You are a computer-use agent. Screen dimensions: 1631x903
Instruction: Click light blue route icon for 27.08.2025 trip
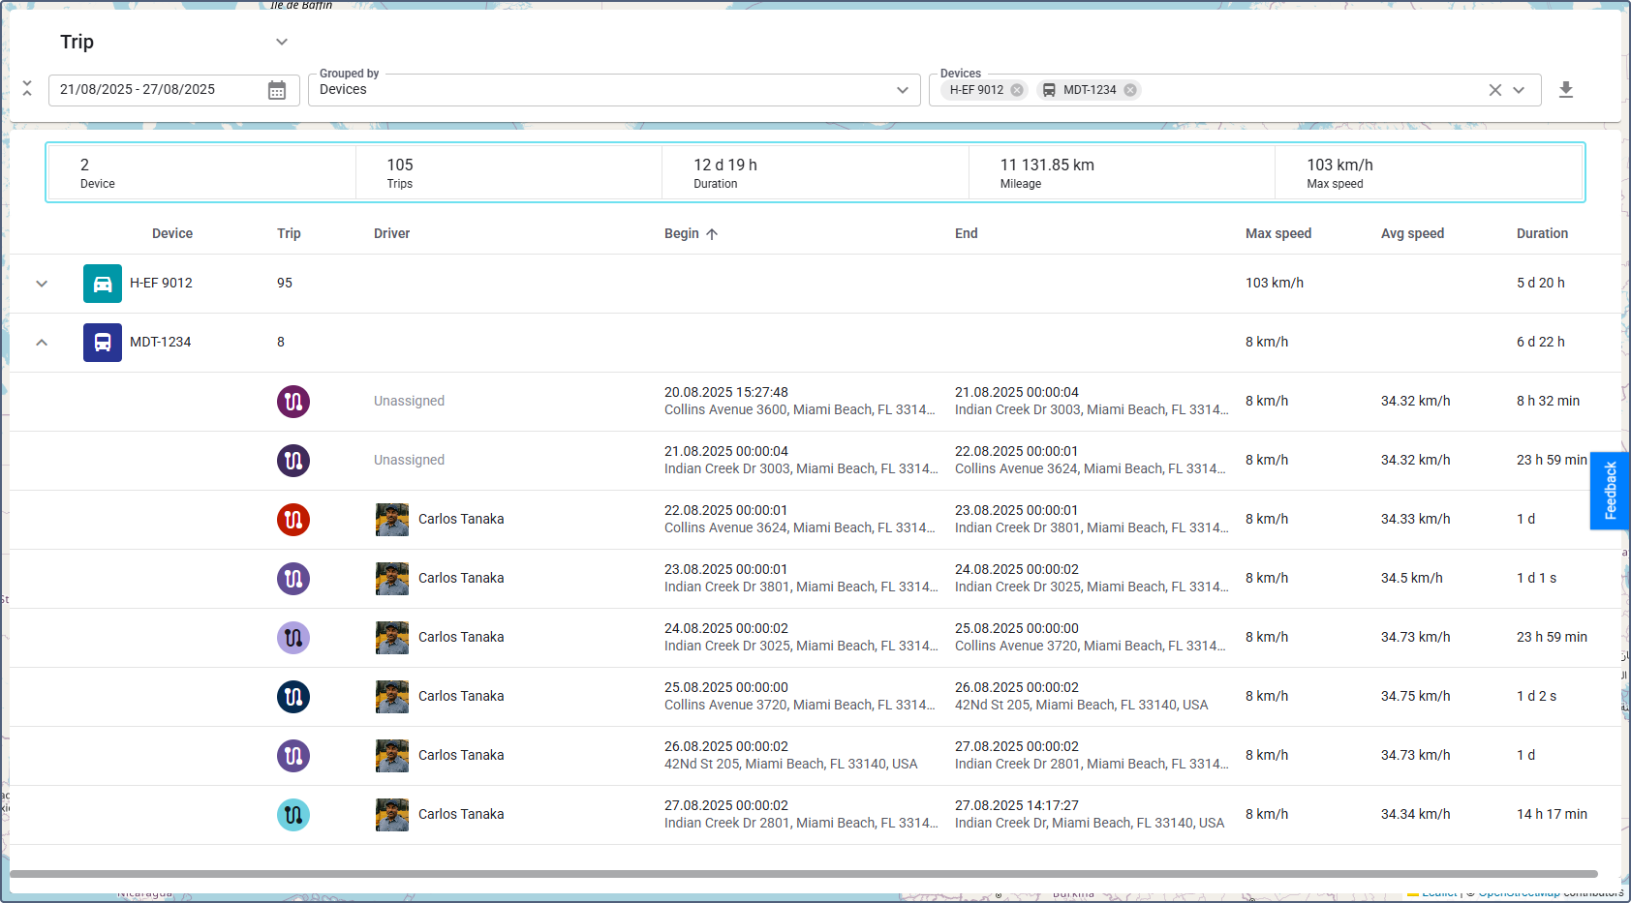click(293, 815)
